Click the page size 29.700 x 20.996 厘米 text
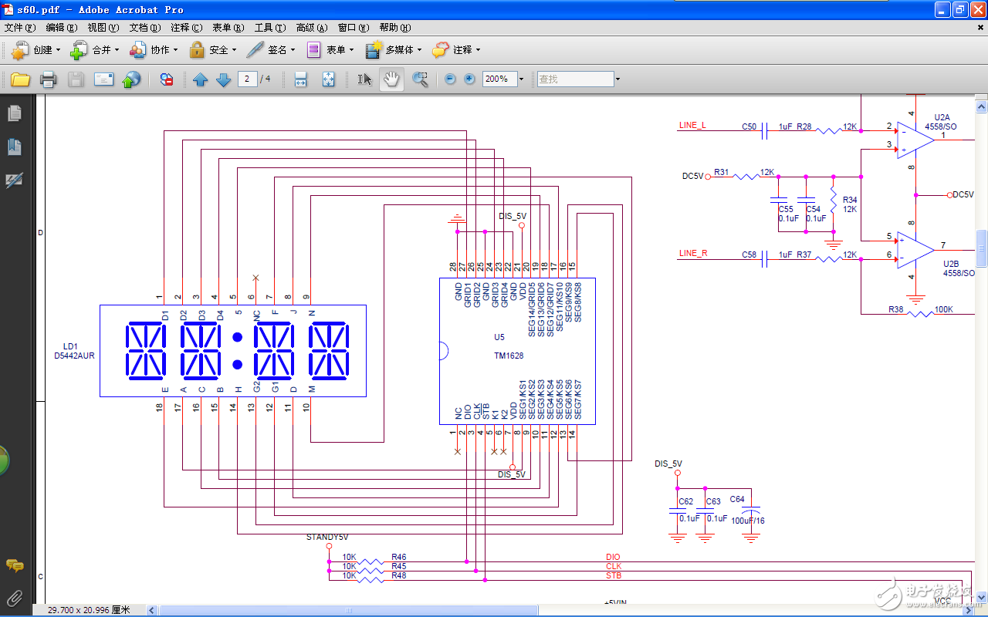 coord(89,609)
